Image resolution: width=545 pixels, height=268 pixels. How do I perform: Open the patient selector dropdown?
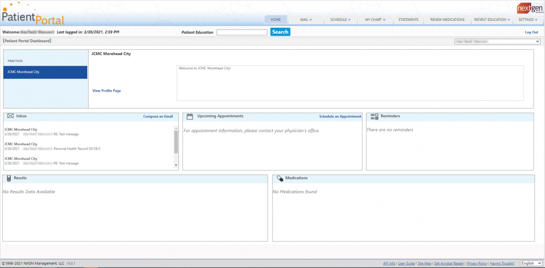coord(497,41)
